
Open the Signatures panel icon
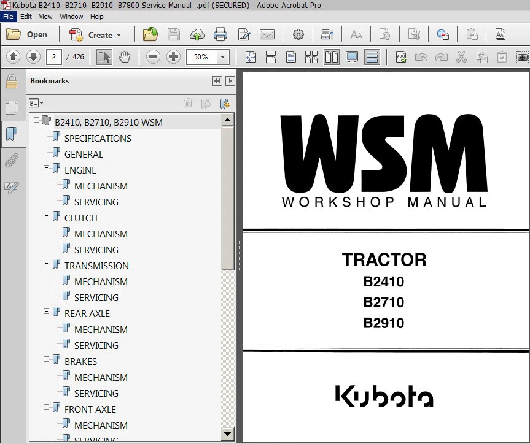[11, 187]
